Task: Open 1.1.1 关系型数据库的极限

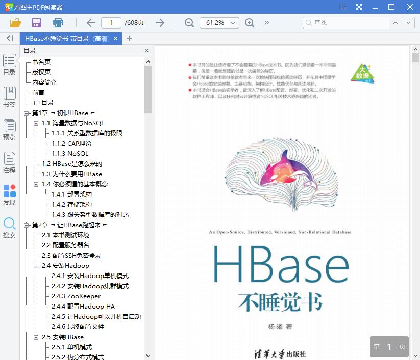Action: (x=87, y=133)
